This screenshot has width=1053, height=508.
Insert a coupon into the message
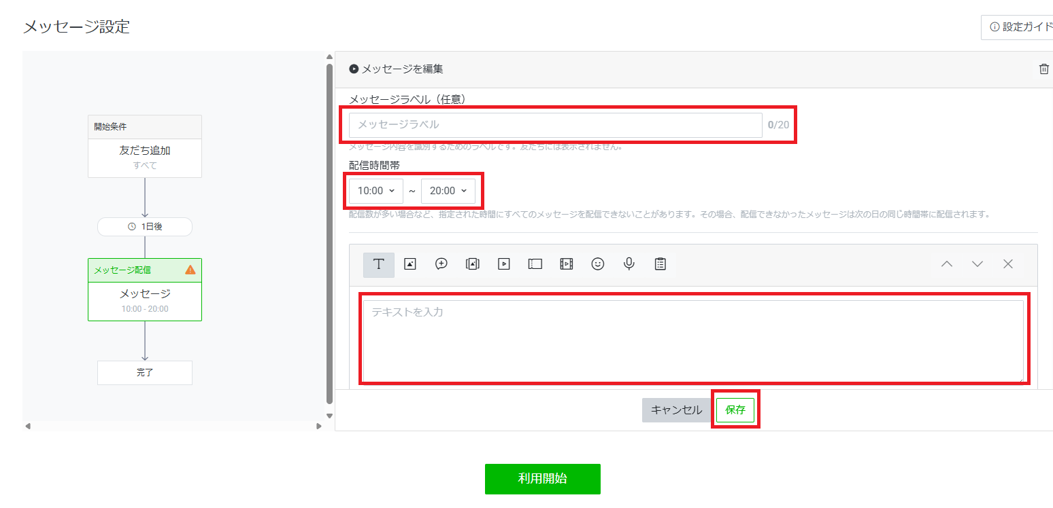(x=535, y=264)
